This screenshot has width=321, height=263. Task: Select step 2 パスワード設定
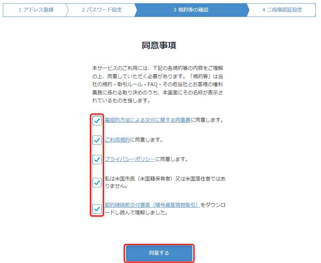pyautogui.click(x=101, y=10)
